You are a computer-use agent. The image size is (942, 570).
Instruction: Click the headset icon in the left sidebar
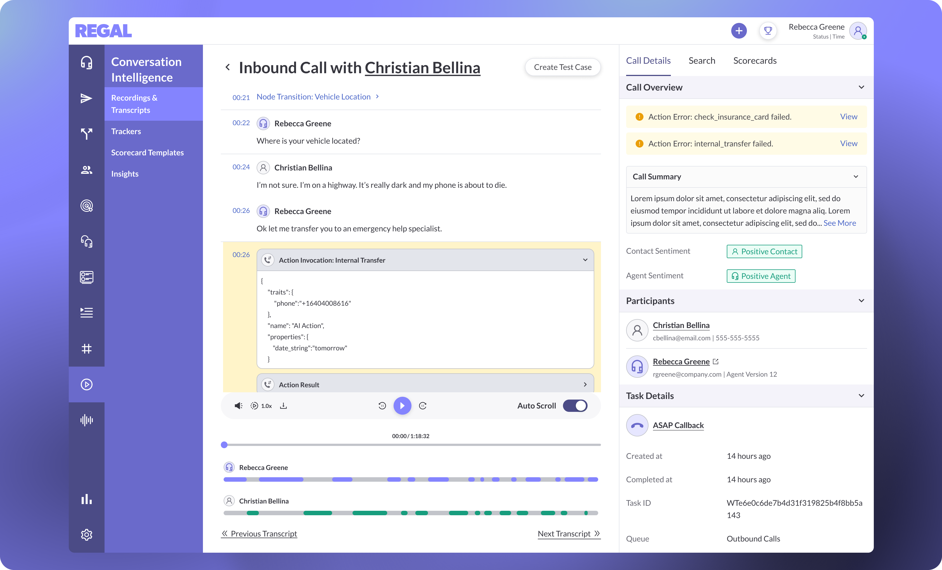[86, 62]
